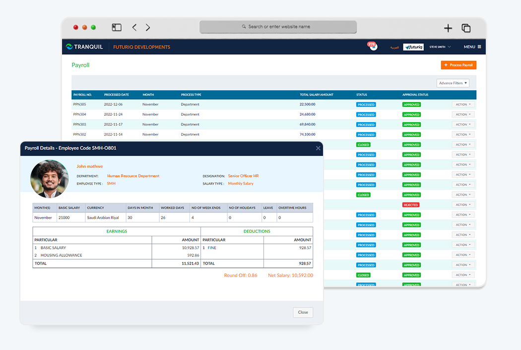Click the Close button in Payroll Details

(303, 312)
